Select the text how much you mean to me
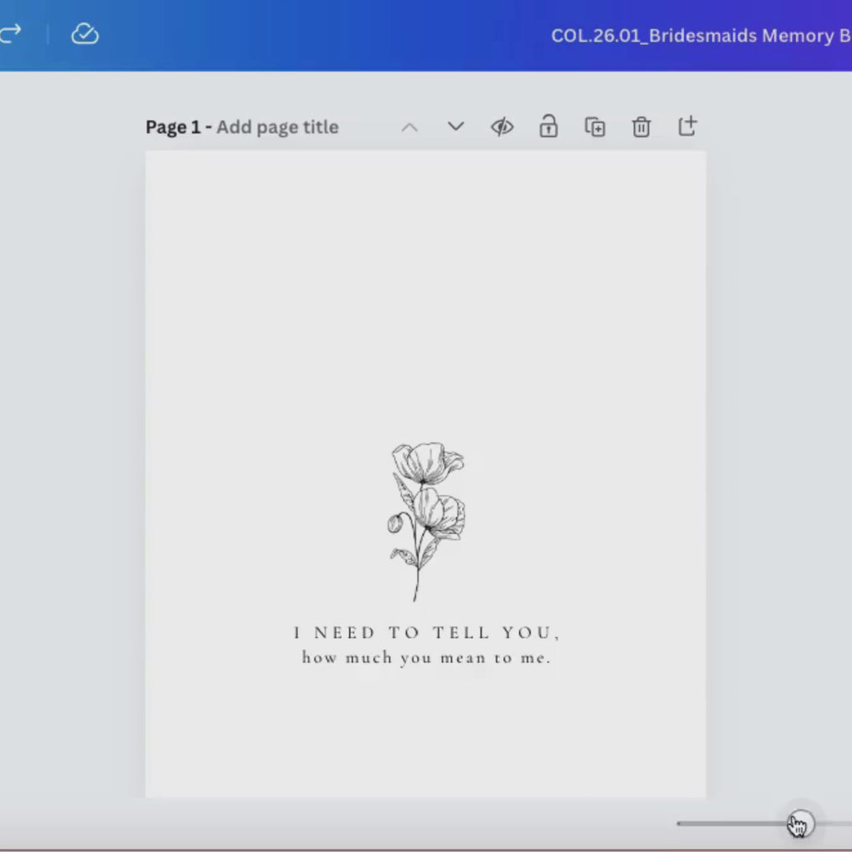This screenshot has height=852, width=852. click(427, 658)
